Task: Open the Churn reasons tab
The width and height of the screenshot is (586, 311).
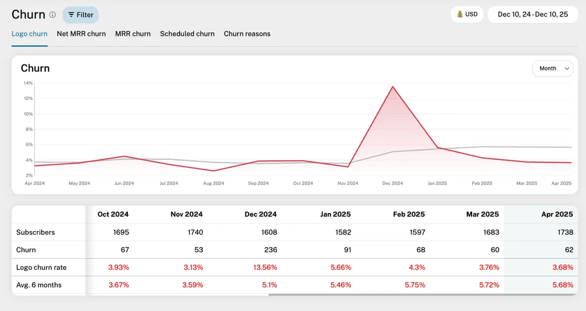Action: tap(247, 33)
